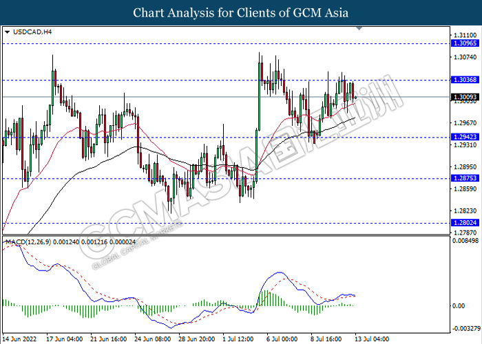Screen dimensions: 482x344
Task: Click the 24 Jun 08:00 time label
Action: click(153, 339)
